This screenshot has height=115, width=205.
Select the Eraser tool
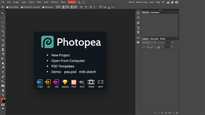pos(3,54)
